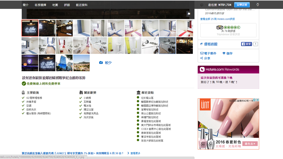Select first neon sign thumbnail with red border
This screenshot has height=159, width=283.
pyautogui.click(x=30, y=28)
